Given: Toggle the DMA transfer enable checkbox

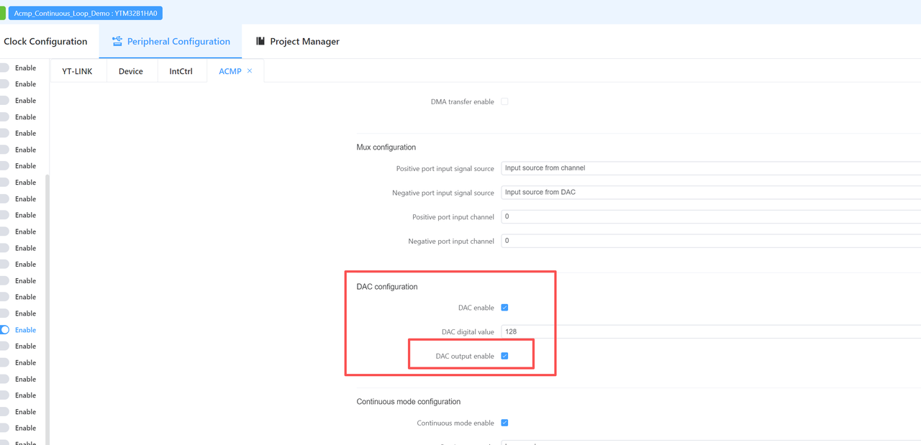Looking at the screenshot, I should pyautogui.click(x=504, y=102).
